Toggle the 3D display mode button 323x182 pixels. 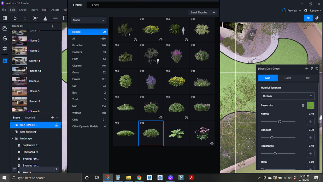(308, 18)
